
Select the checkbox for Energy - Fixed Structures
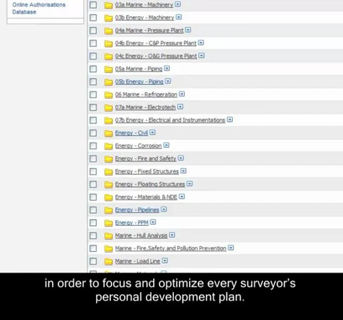coord(93,172)
